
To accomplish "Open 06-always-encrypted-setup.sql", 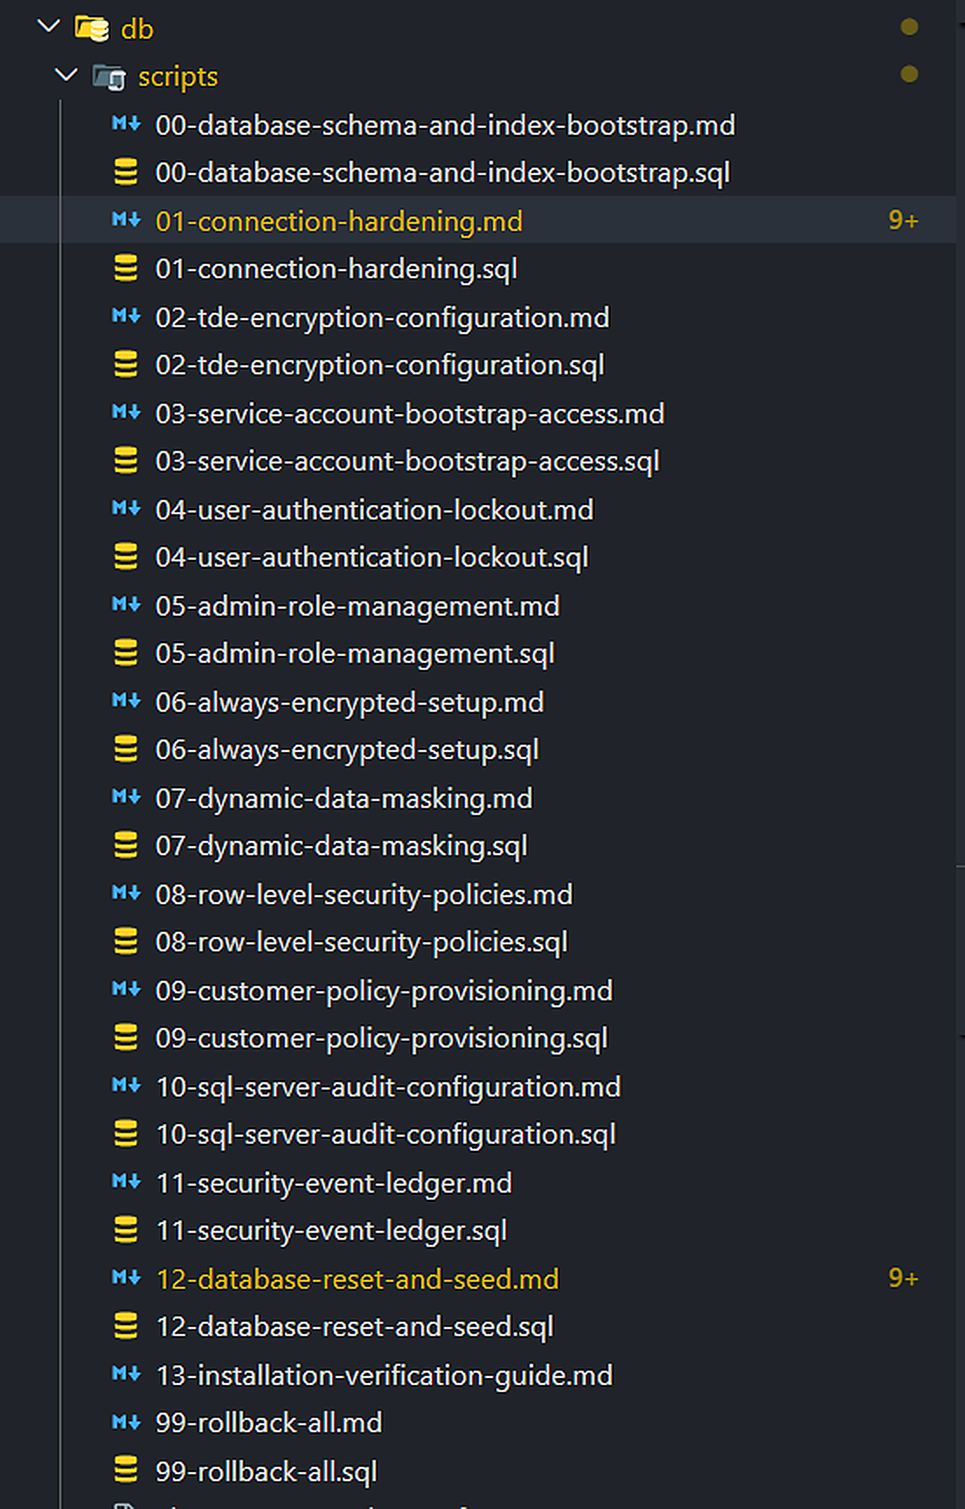I will click(x=347, y=750).
